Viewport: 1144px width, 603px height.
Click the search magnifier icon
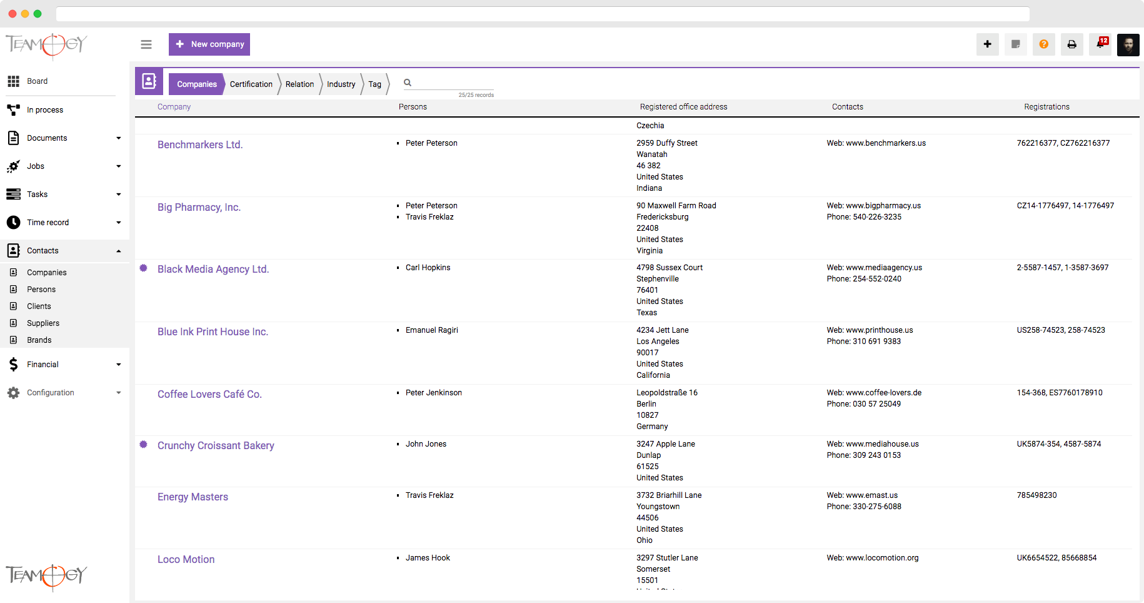click(x=408, y=83)
